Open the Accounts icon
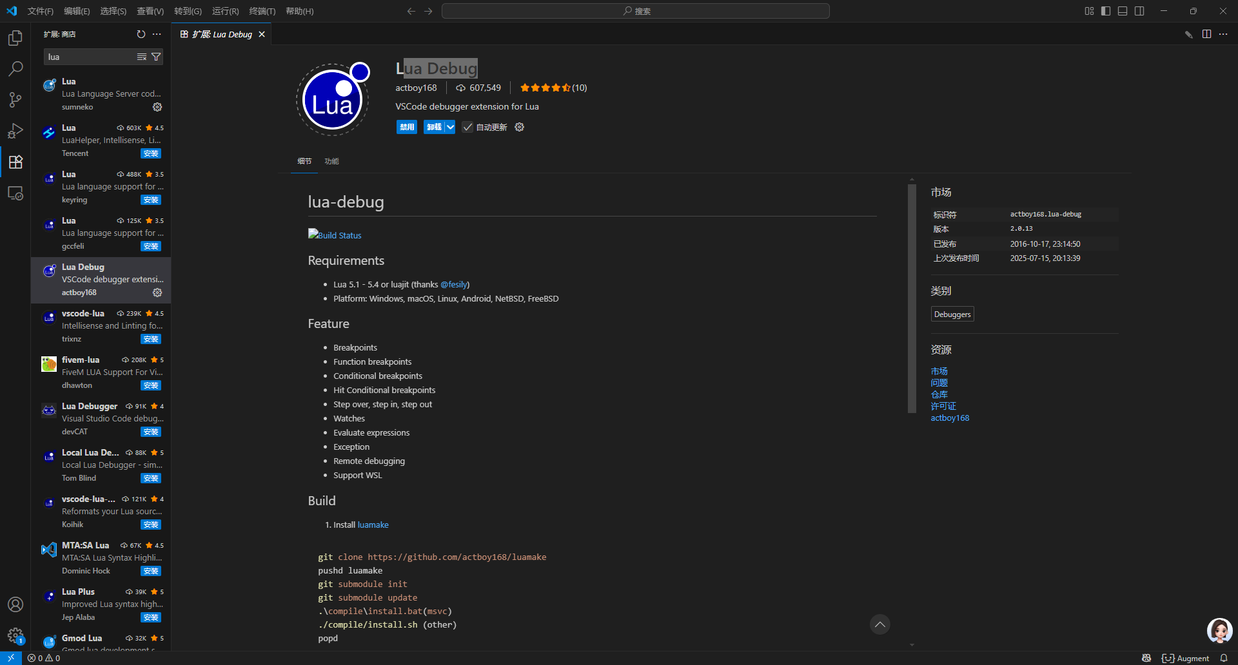The height and width of the screenshot is (665, 1238). [x=15, y=604]
